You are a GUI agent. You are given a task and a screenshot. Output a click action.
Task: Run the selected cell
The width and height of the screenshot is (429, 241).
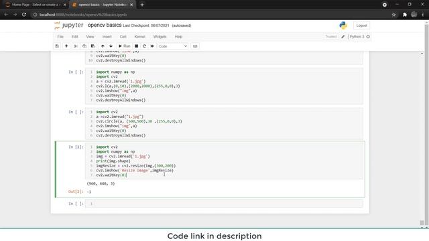(x=124, y=46)
